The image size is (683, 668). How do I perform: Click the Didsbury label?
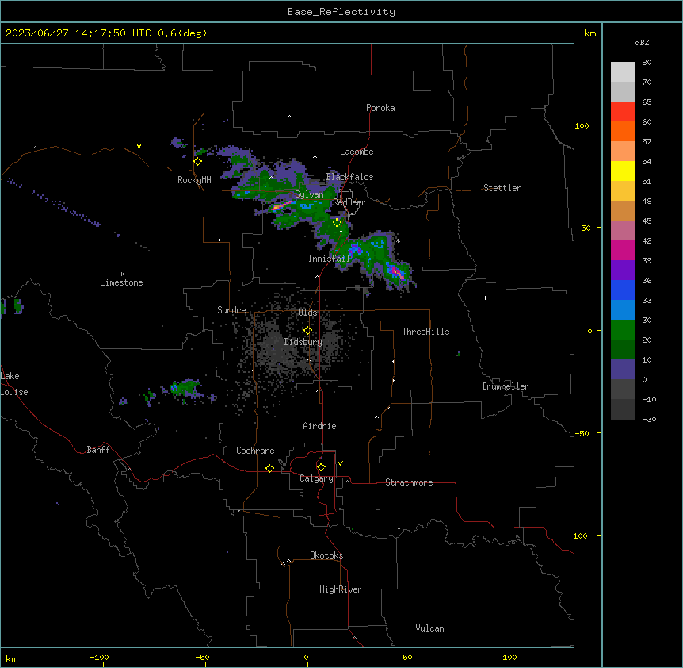(303, 342)
